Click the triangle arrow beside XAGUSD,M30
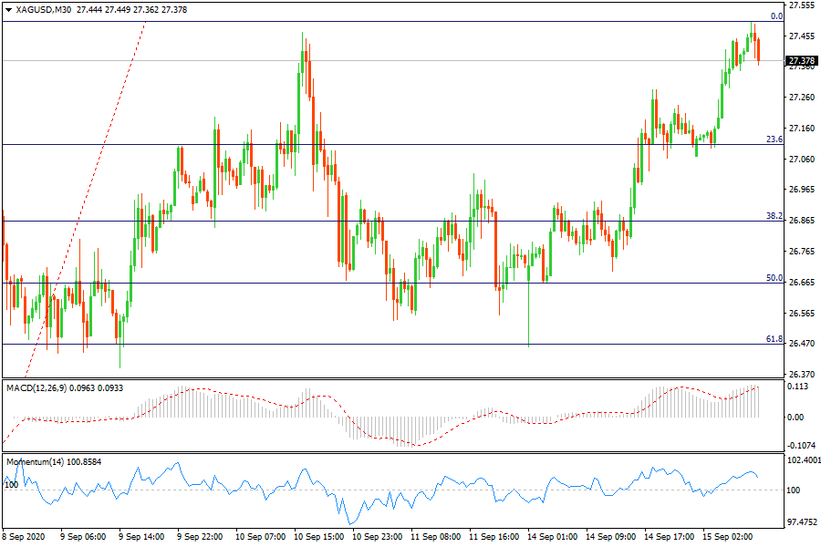Image resolution: width=821 pixels, height=547 pixels. point(8,8)
